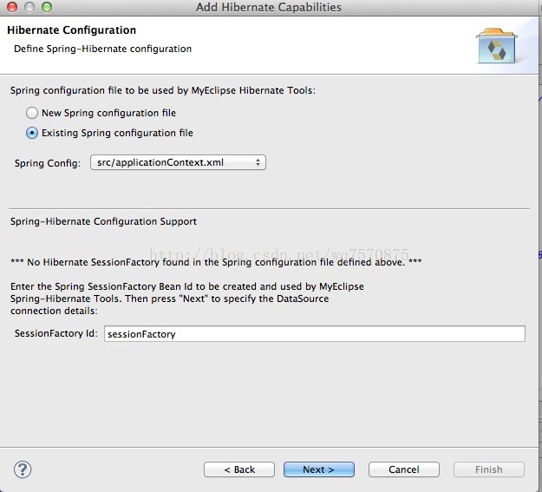
Task: Cancel the Add Hibernate Capabilities dialog
Action: point(404,469)
